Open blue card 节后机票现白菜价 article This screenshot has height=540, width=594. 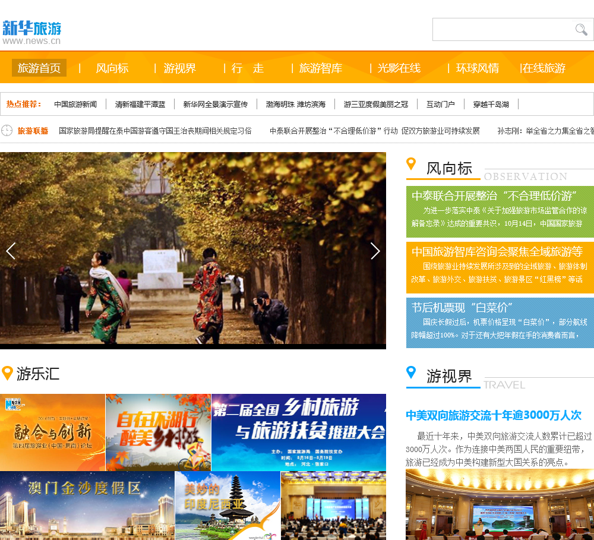(x=500, y=323)
